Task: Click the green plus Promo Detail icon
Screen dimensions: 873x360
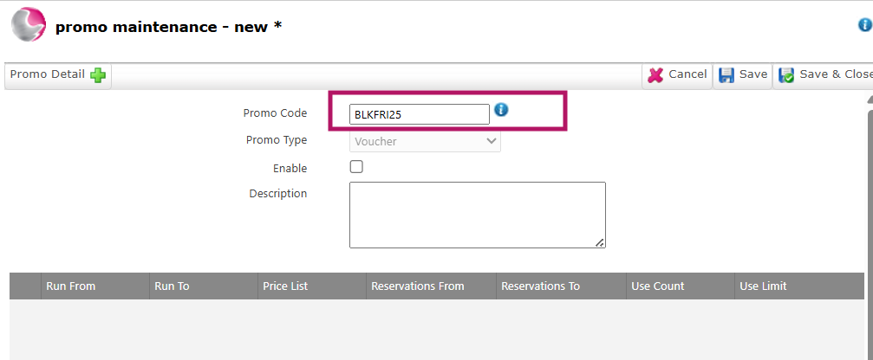Action: pos(98,75)
